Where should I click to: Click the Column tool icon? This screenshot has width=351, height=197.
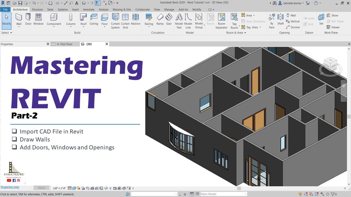[71, 17]
